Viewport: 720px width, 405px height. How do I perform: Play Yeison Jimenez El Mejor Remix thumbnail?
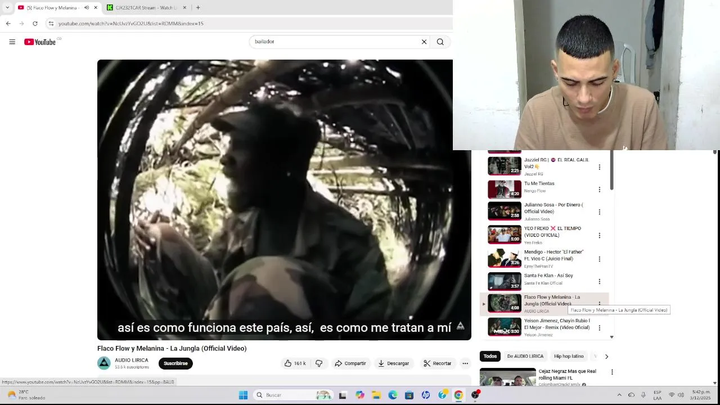tap(505, 327)
